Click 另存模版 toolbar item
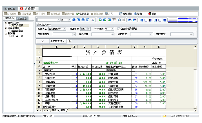The width and height of the screenshot is (202, 123). point(39,14)
